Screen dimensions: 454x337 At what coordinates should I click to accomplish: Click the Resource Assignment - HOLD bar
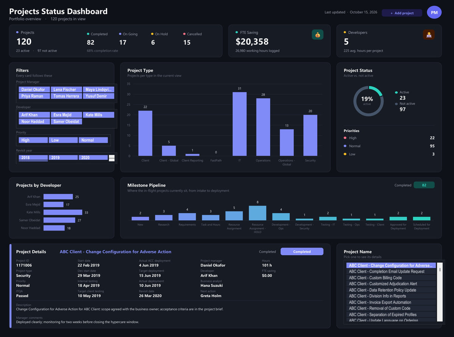[258, 213]
